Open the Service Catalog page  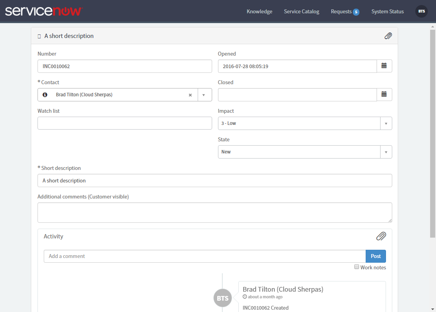(302, 11)
